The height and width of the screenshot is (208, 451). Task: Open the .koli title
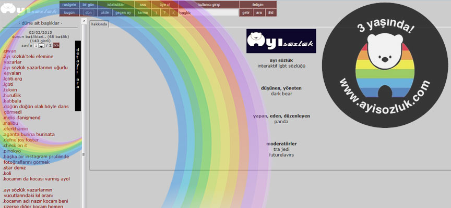pyautogui.click(x=7, y=173)
